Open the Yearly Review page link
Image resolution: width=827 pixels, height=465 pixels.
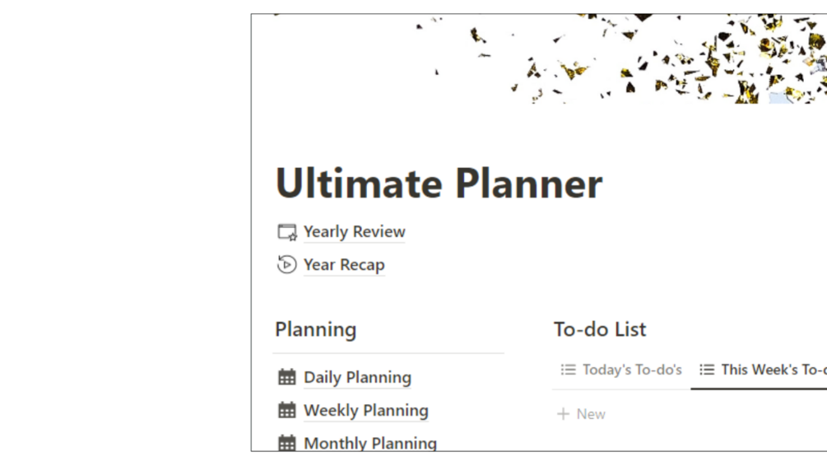(354, 232)
